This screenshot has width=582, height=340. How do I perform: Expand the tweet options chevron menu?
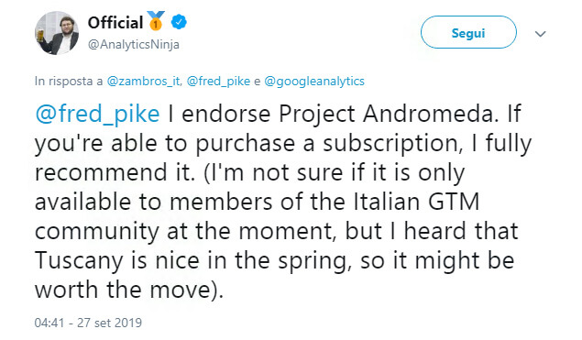click(541, 34)
